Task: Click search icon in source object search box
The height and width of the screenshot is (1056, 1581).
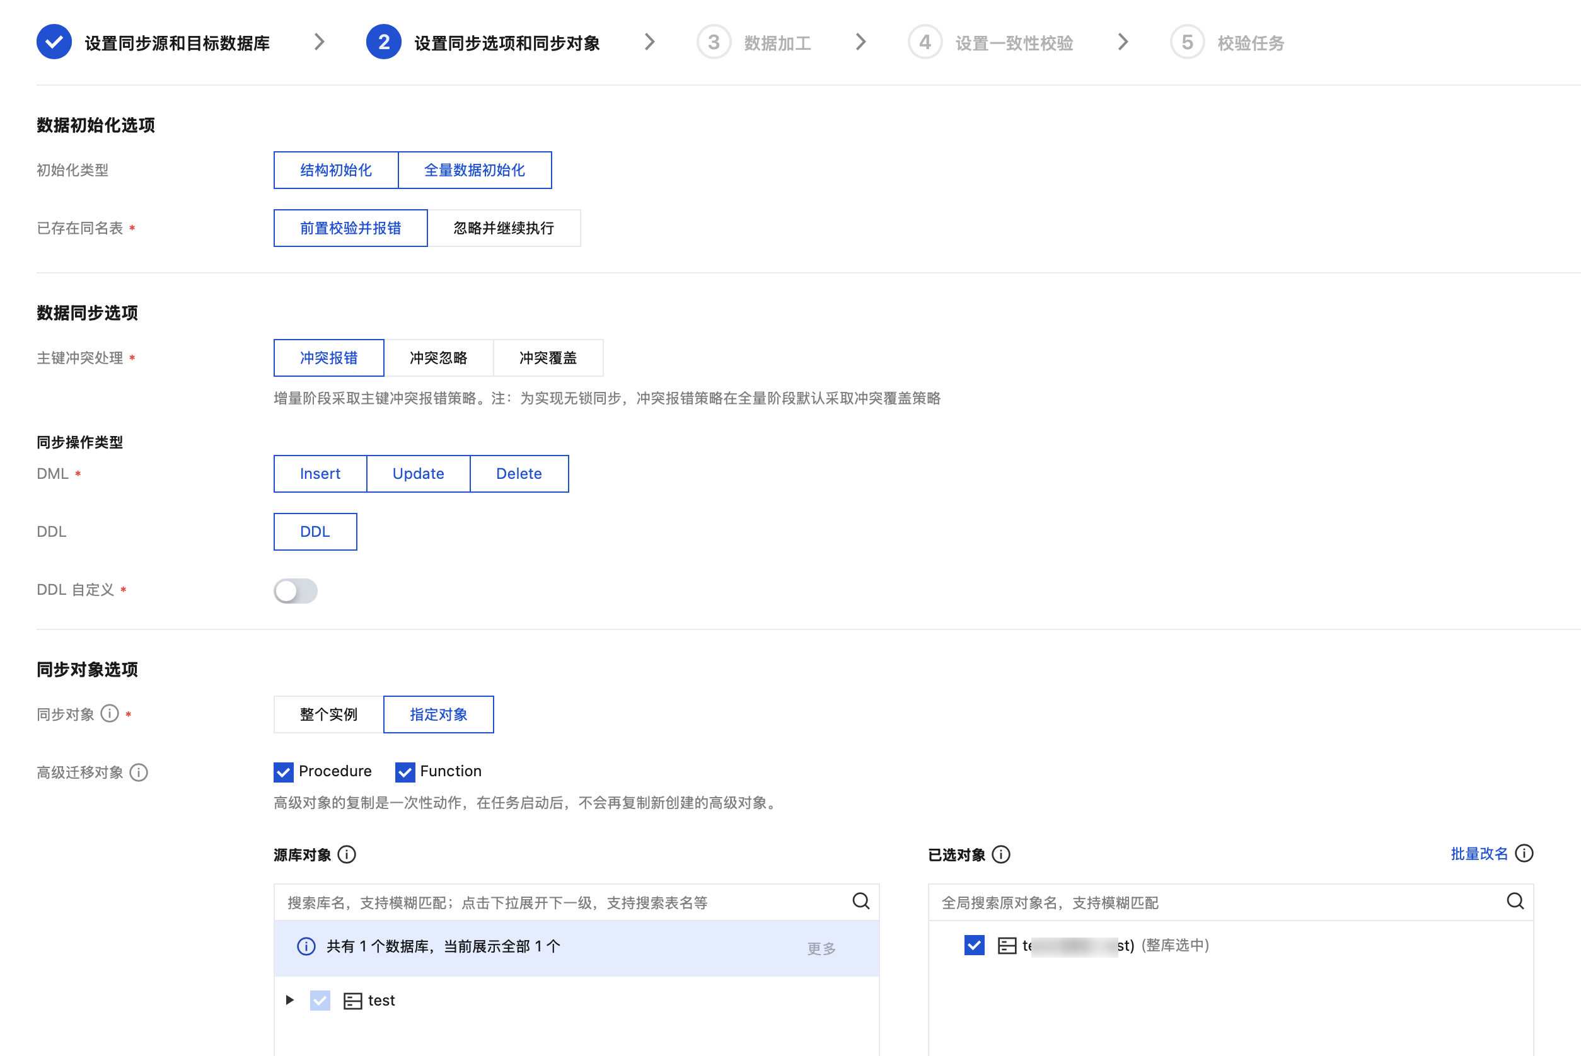Action: pyautogui.click(x=860, y=901)
